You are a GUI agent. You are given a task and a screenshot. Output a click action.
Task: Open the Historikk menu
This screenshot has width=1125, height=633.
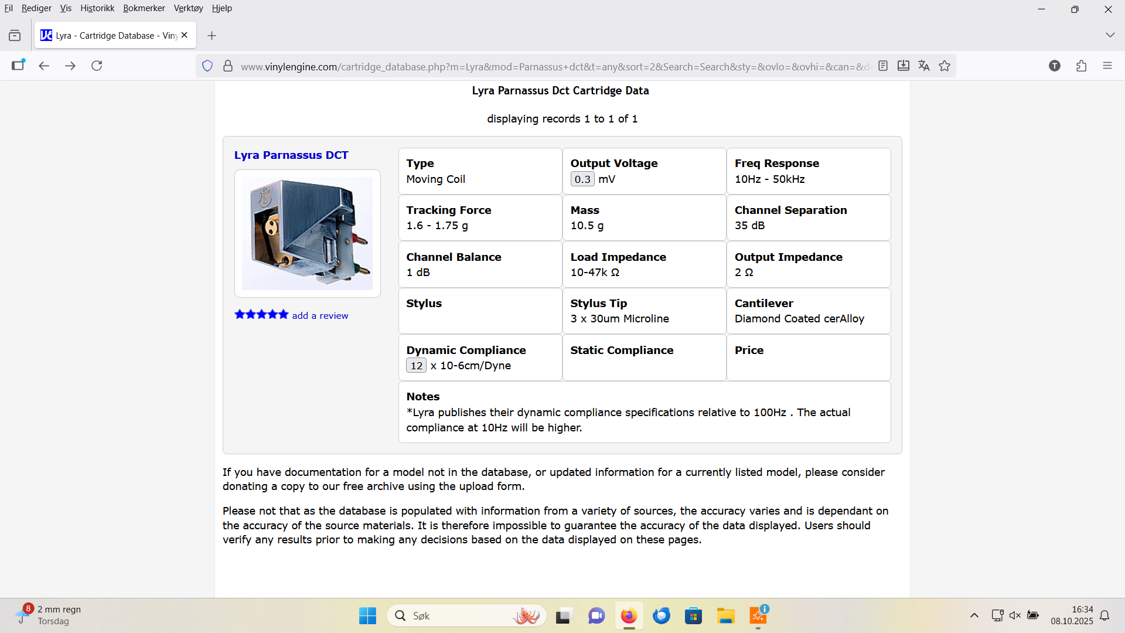coord(97,8)
